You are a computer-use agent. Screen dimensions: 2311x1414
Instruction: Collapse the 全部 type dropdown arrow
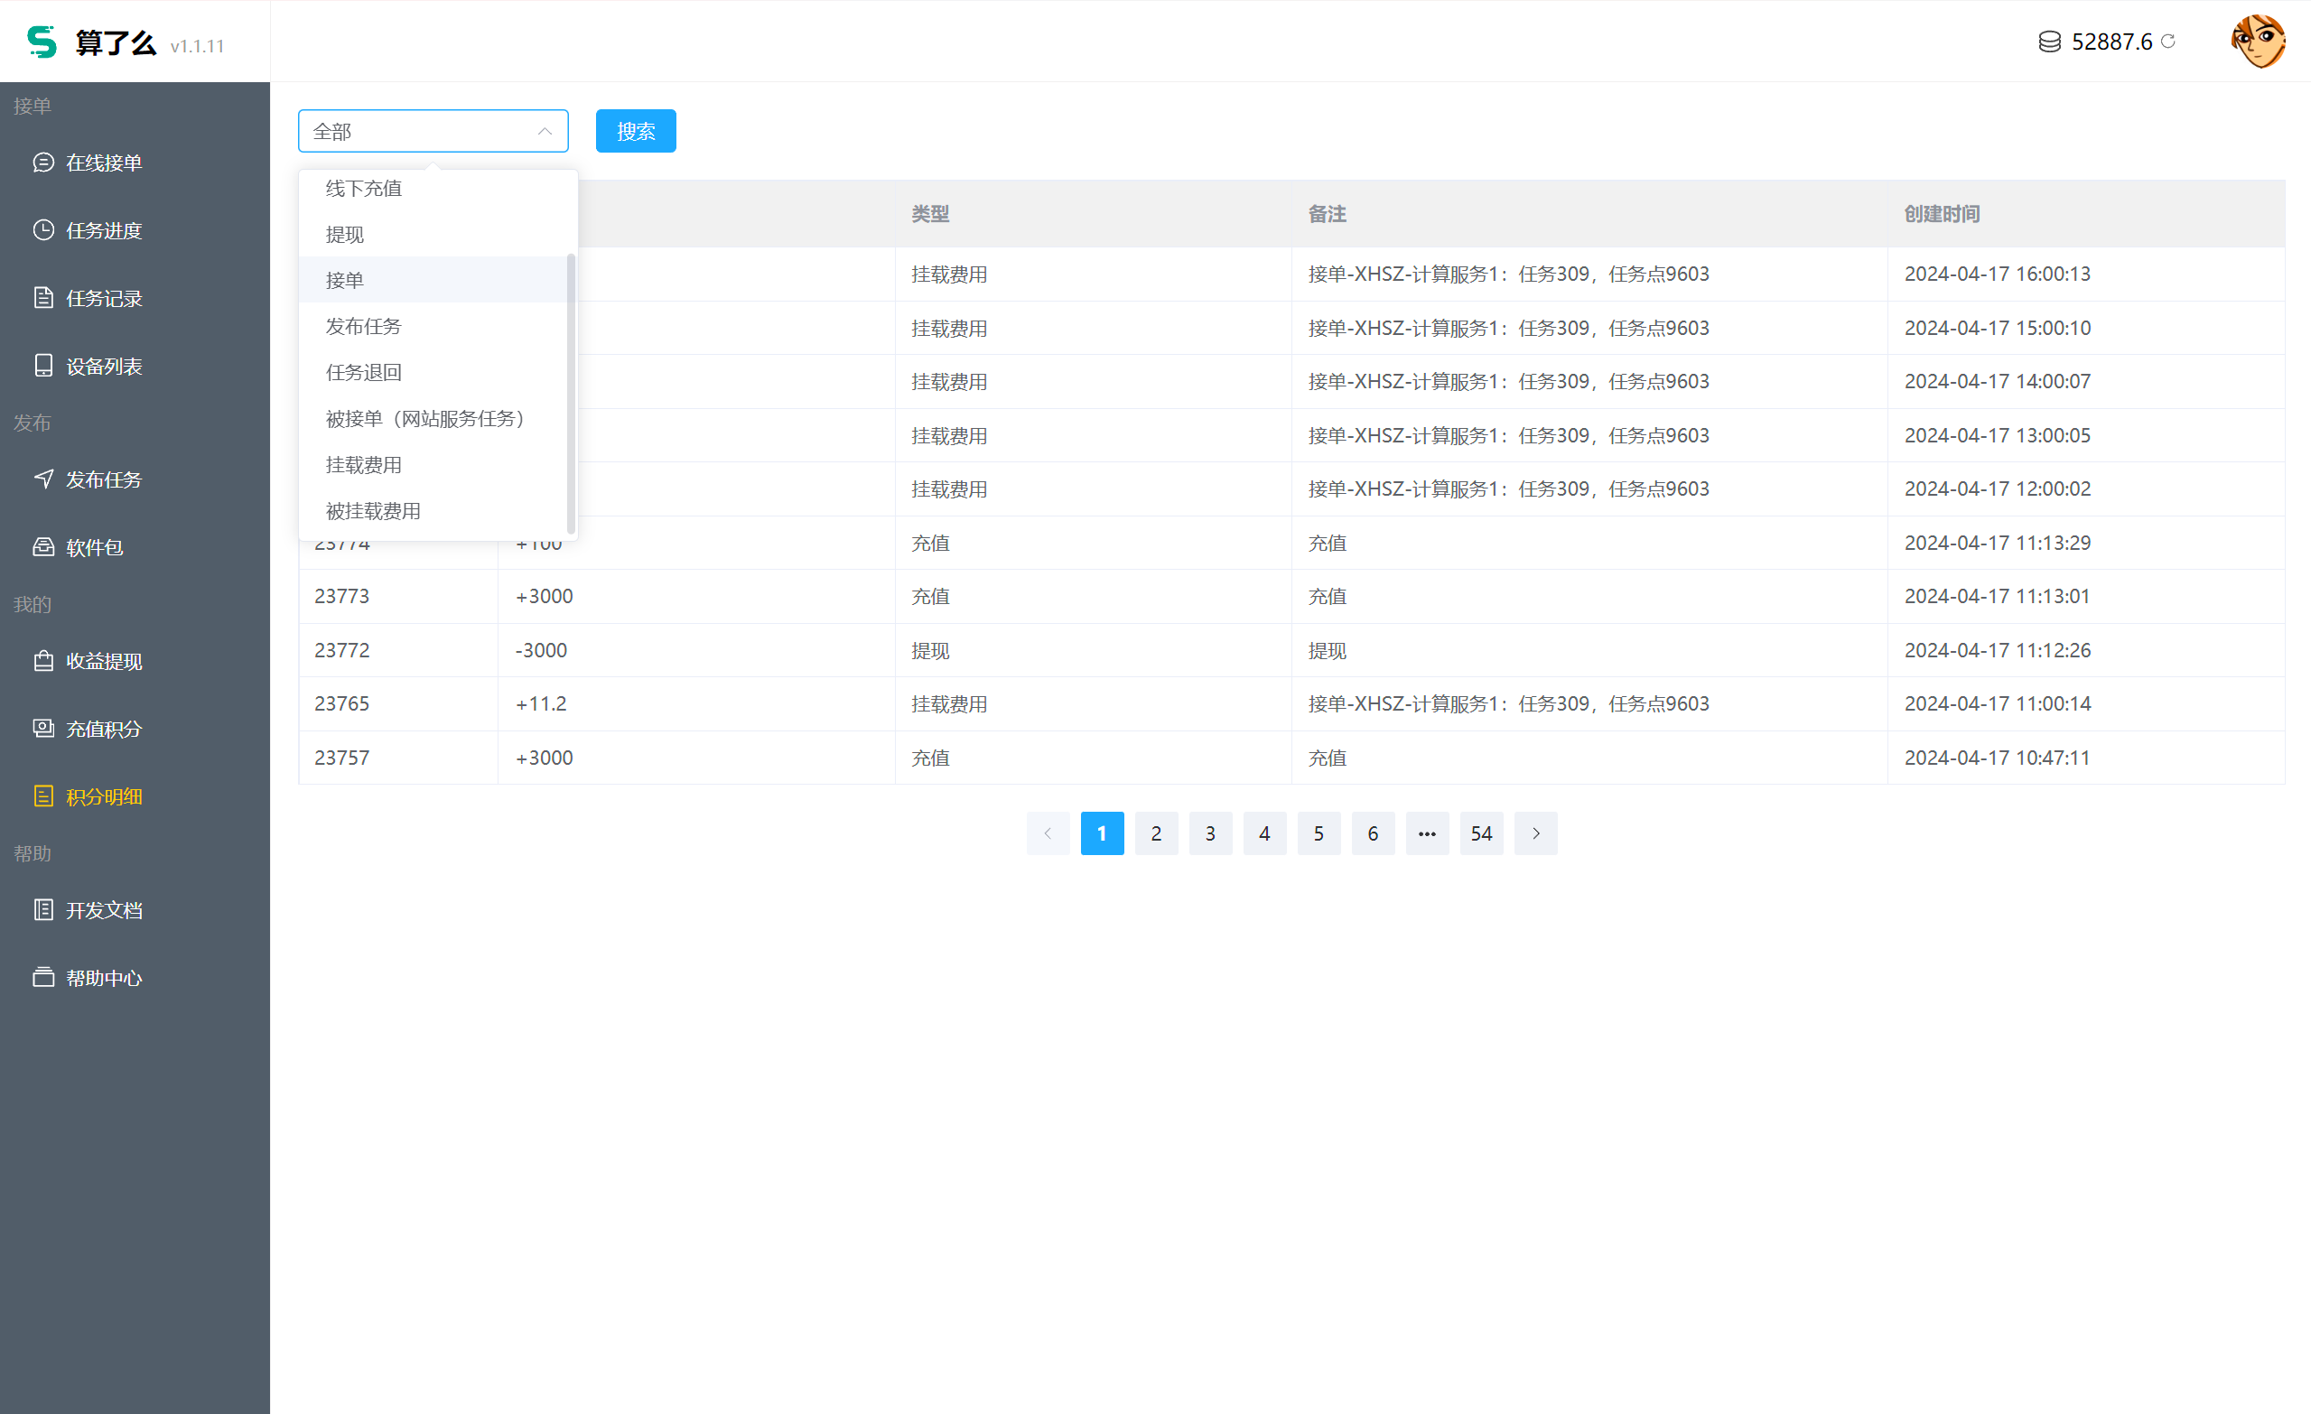[545, 131]
